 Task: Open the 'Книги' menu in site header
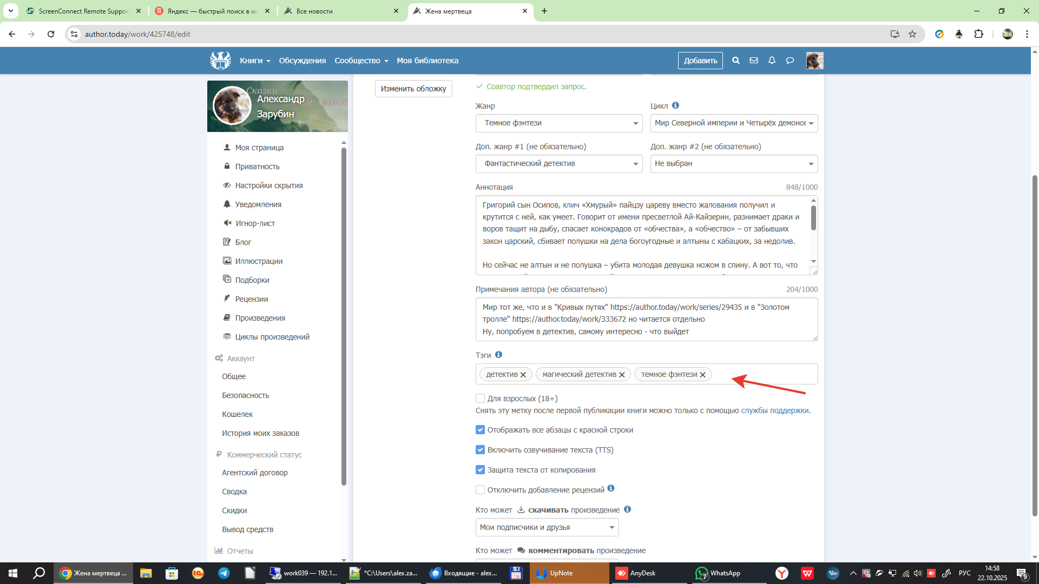(254, 61)
